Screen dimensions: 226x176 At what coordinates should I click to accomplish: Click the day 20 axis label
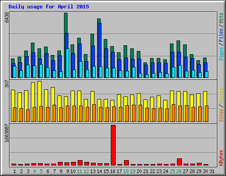click(139, 171)
